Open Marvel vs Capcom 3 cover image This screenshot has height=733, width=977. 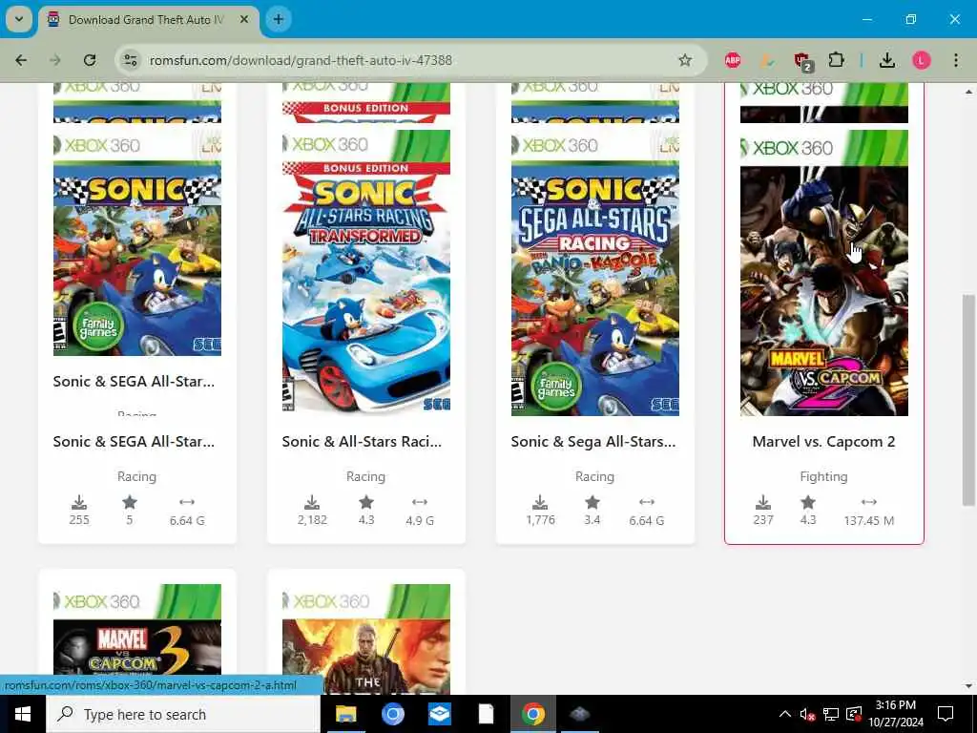click(x=137, y=630)
